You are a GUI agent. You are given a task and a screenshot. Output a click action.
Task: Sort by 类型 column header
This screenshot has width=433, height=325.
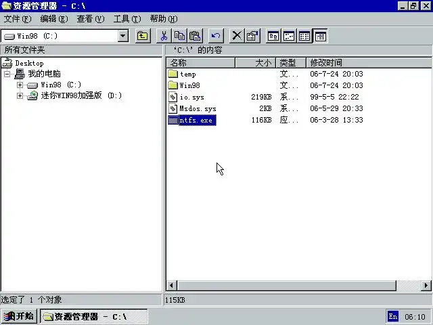coord(291,63)
